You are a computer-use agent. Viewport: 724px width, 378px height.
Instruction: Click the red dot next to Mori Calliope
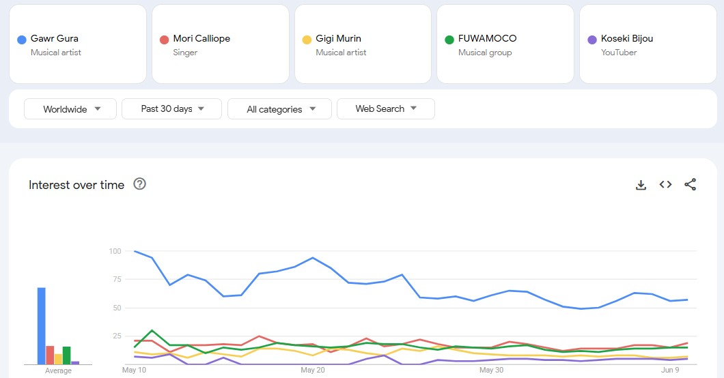[164, 40]
